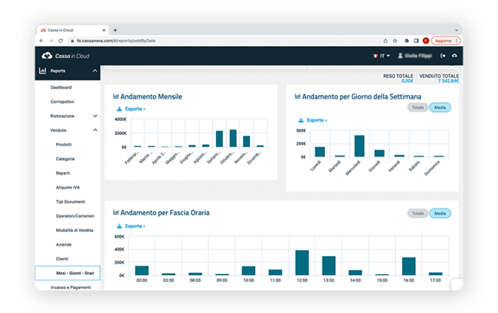Click the red profile avatar icon
The image size is (498, 313).
pos(426,41)
